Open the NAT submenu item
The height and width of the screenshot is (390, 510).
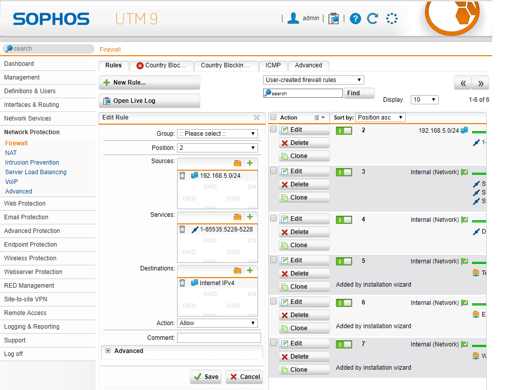pos(11,153)
